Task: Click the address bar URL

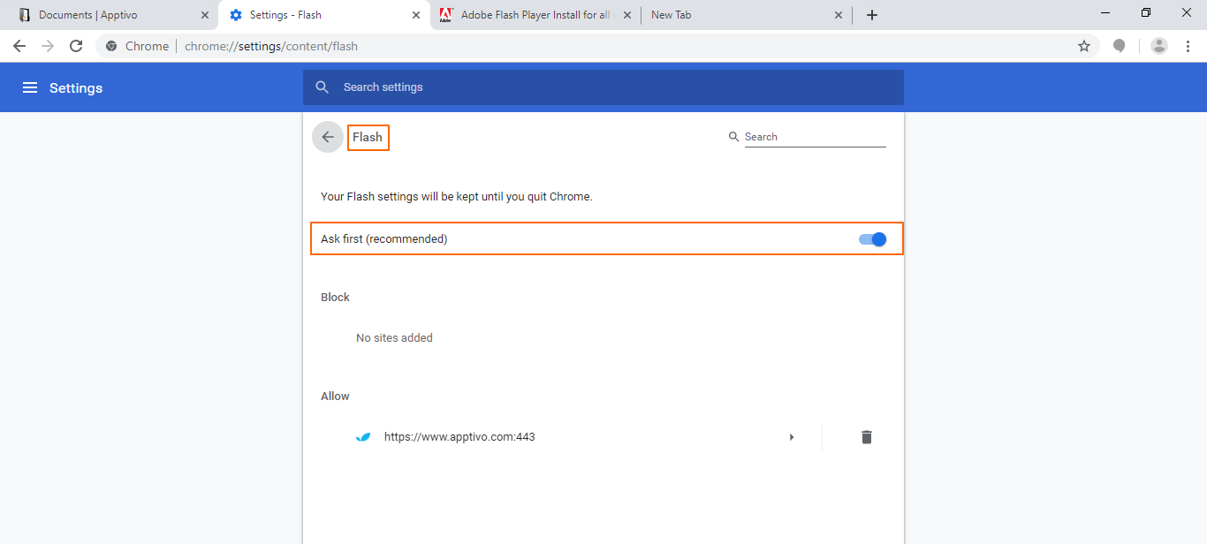Action: coord(271,46)
